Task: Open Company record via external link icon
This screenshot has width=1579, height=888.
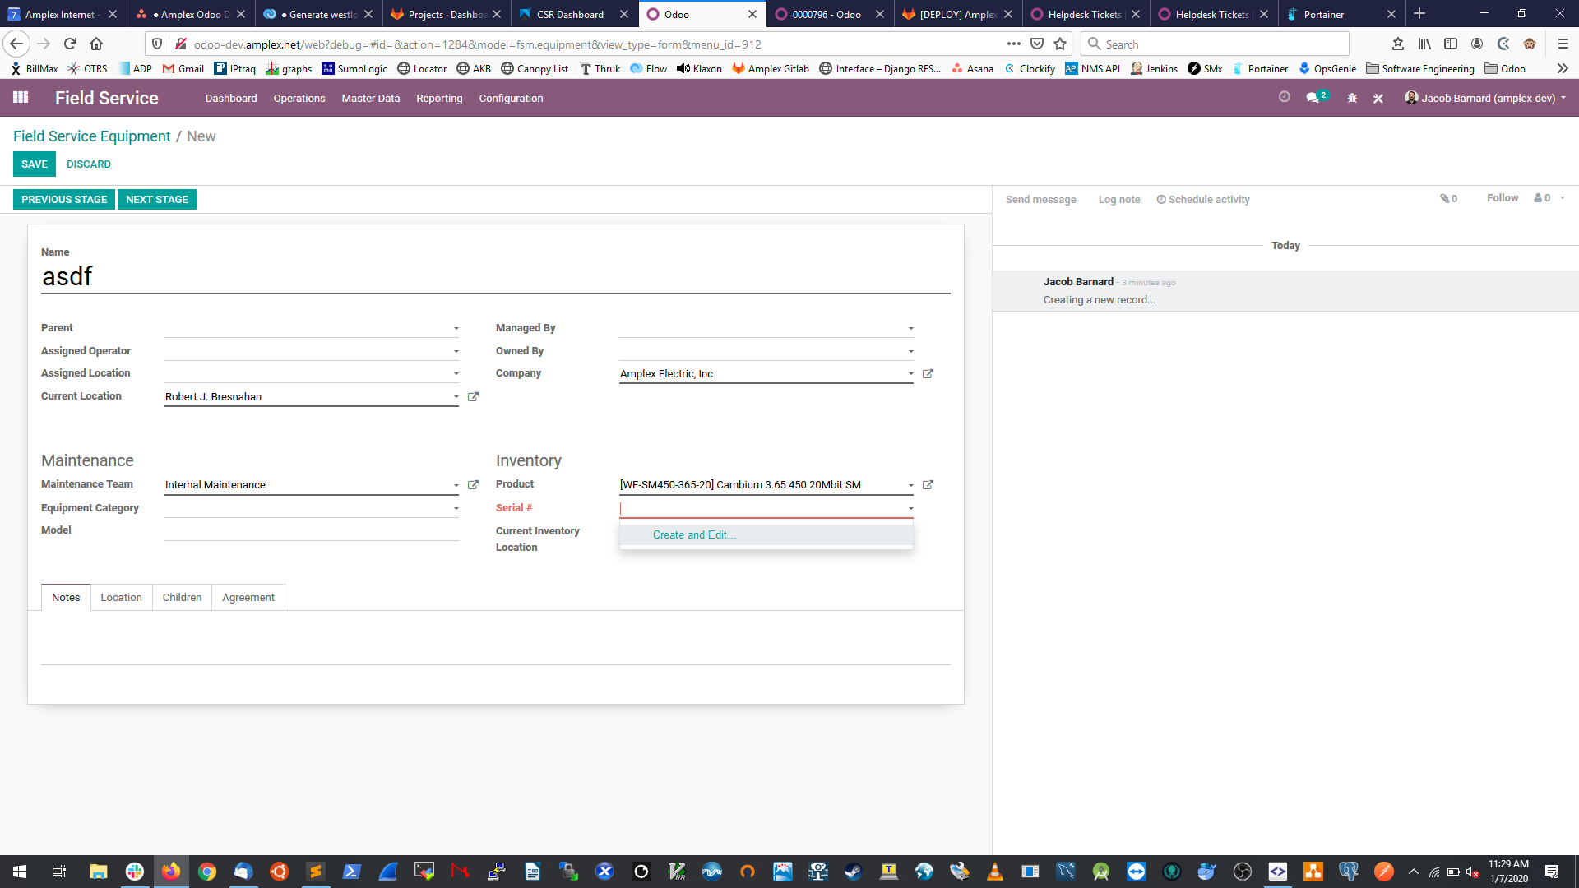Action: tap(928, 373)
